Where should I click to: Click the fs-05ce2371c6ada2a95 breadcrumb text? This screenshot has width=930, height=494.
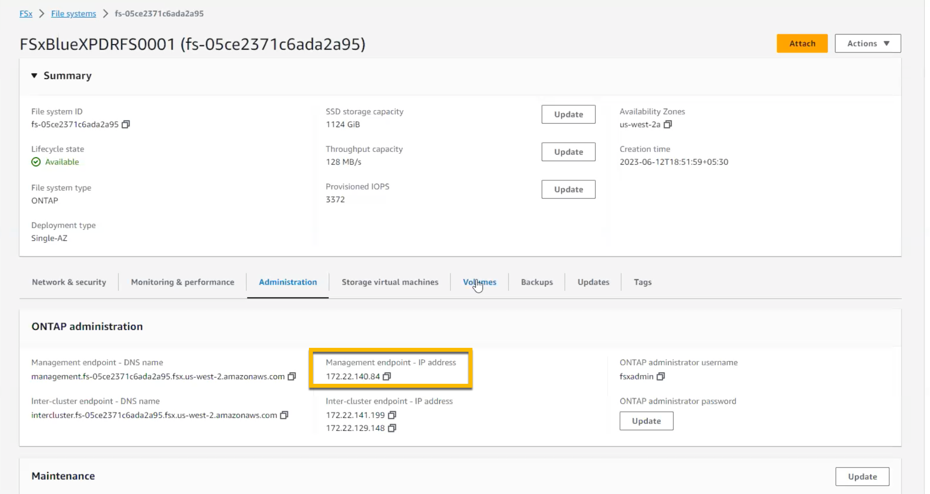(159, 14)
